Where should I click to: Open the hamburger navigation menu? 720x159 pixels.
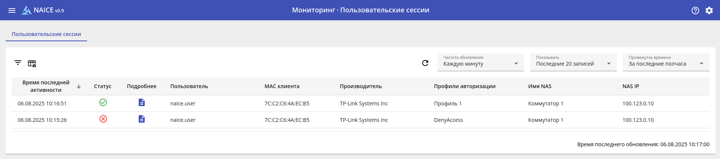[12, 10]
